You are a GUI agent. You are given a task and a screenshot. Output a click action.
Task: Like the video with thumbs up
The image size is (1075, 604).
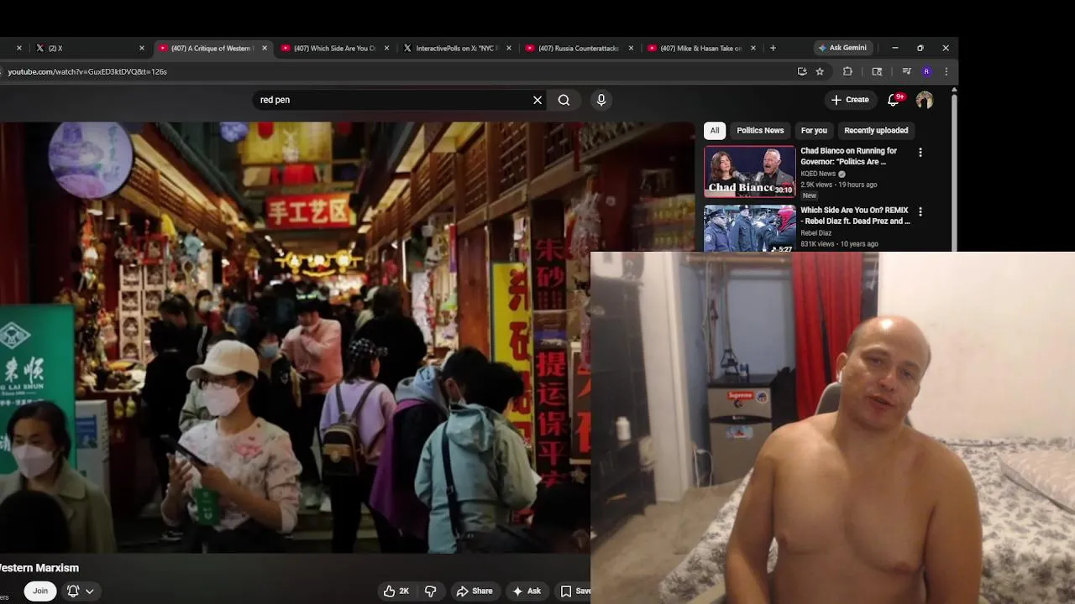point(396,591)
